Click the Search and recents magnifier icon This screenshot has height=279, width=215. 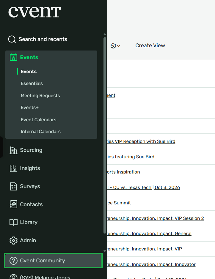tap(12, 39)
